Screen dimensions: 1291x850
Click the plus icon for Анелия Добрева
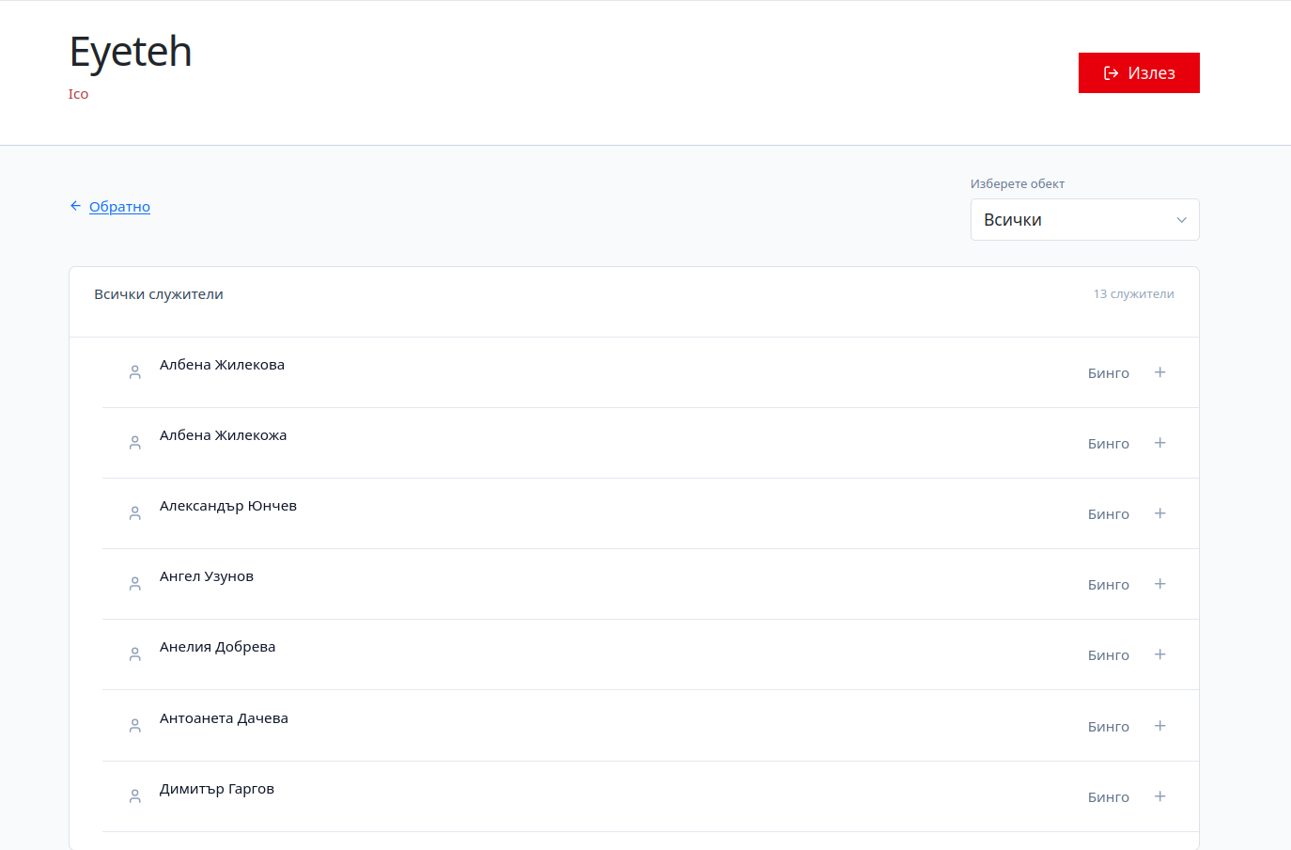click(1159, 654)
